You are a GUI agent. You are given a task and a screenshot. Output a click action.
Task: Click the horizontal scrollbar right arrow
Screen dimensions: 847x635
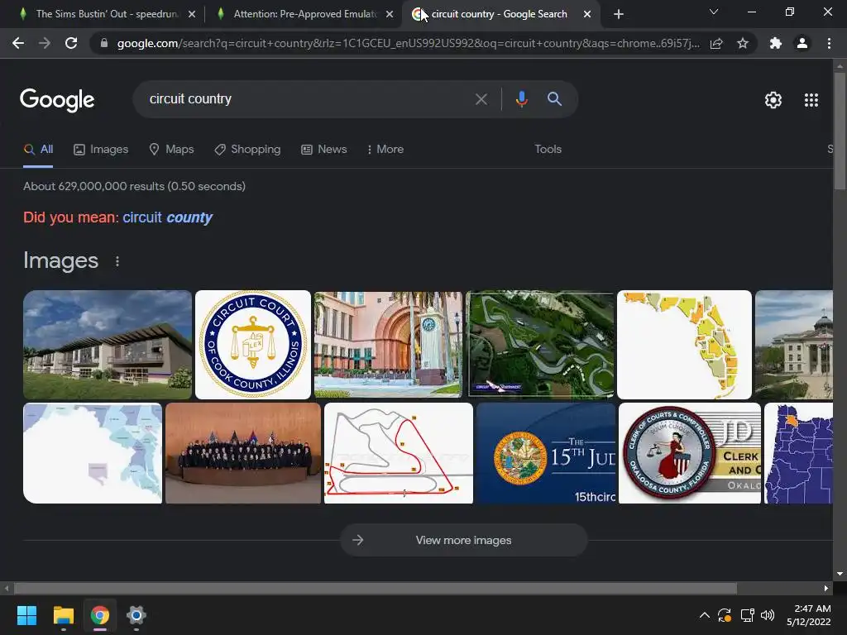tap(826, 588)
